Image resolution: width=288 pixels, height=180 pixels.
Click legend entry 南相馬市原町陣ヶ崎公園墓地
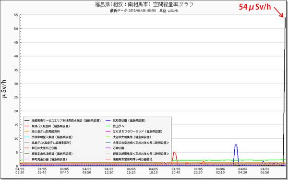[132, 159]
